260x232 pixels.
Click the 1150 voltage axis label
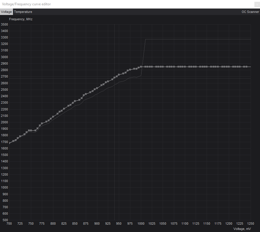pos(207,223)
